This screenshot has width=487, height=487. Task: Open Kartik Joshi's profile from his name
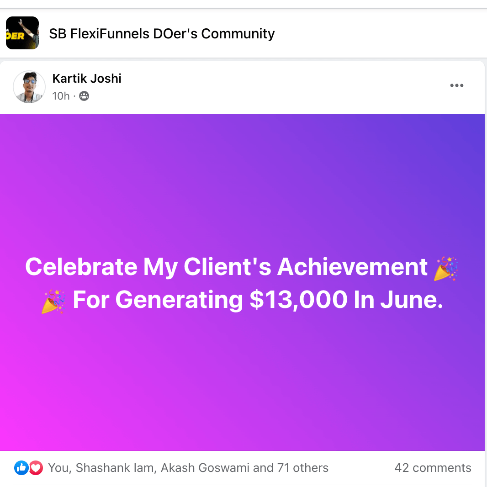(86, 78)
